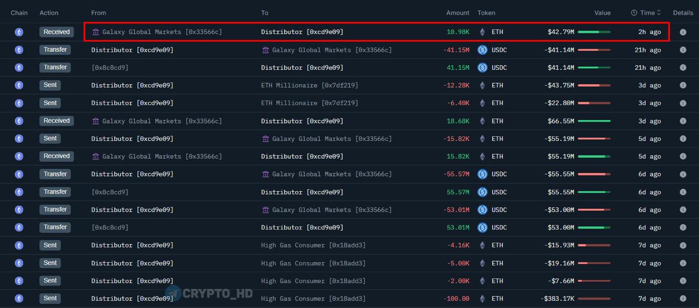Click info icon on the $41.14M positive row
699x308 pixels.
tap(683, 68)
